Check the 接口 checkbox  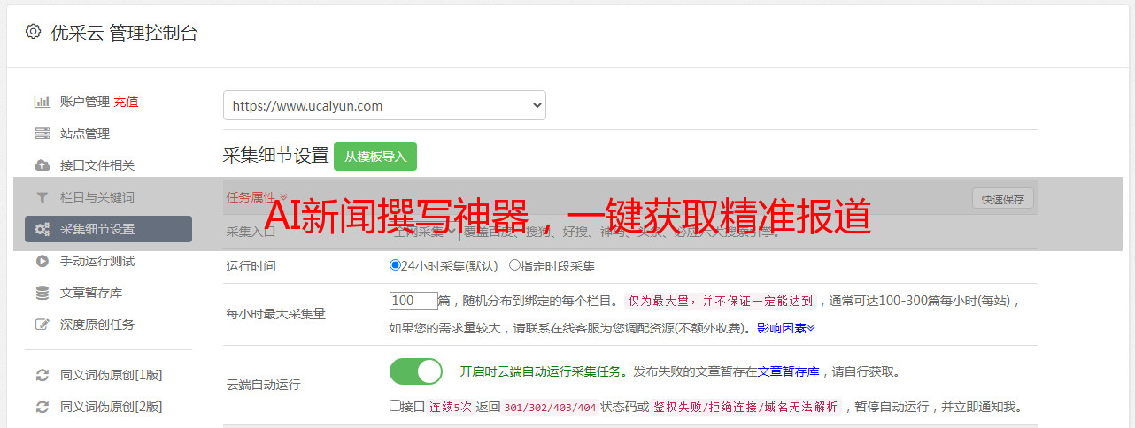coord(395,406)
